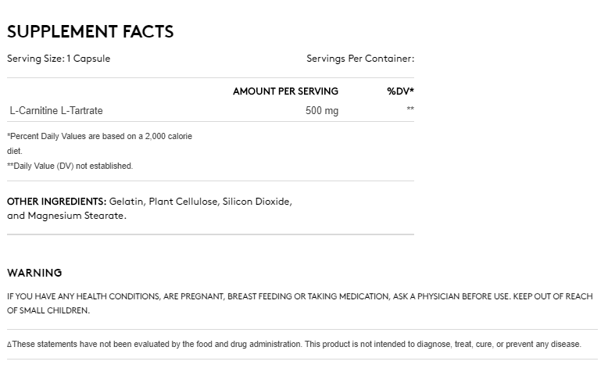Click the Servings Per Container label
608x372 pixels.
click(360, 59)
